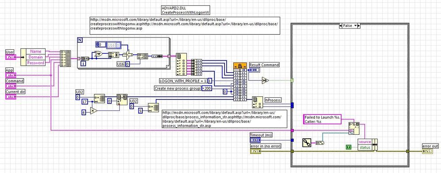Select the Format Into String node
The image size is (441, 173).
coord(354,129)
